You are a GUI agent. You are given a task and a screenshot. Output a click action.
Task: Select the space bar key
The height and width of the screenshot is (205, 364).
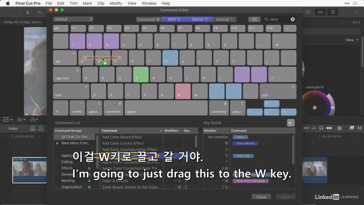(166, 108)
